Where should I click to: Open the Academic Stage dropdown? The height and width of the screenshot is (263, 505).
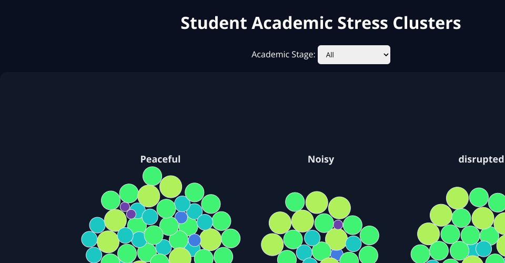[x=353, y=55]
